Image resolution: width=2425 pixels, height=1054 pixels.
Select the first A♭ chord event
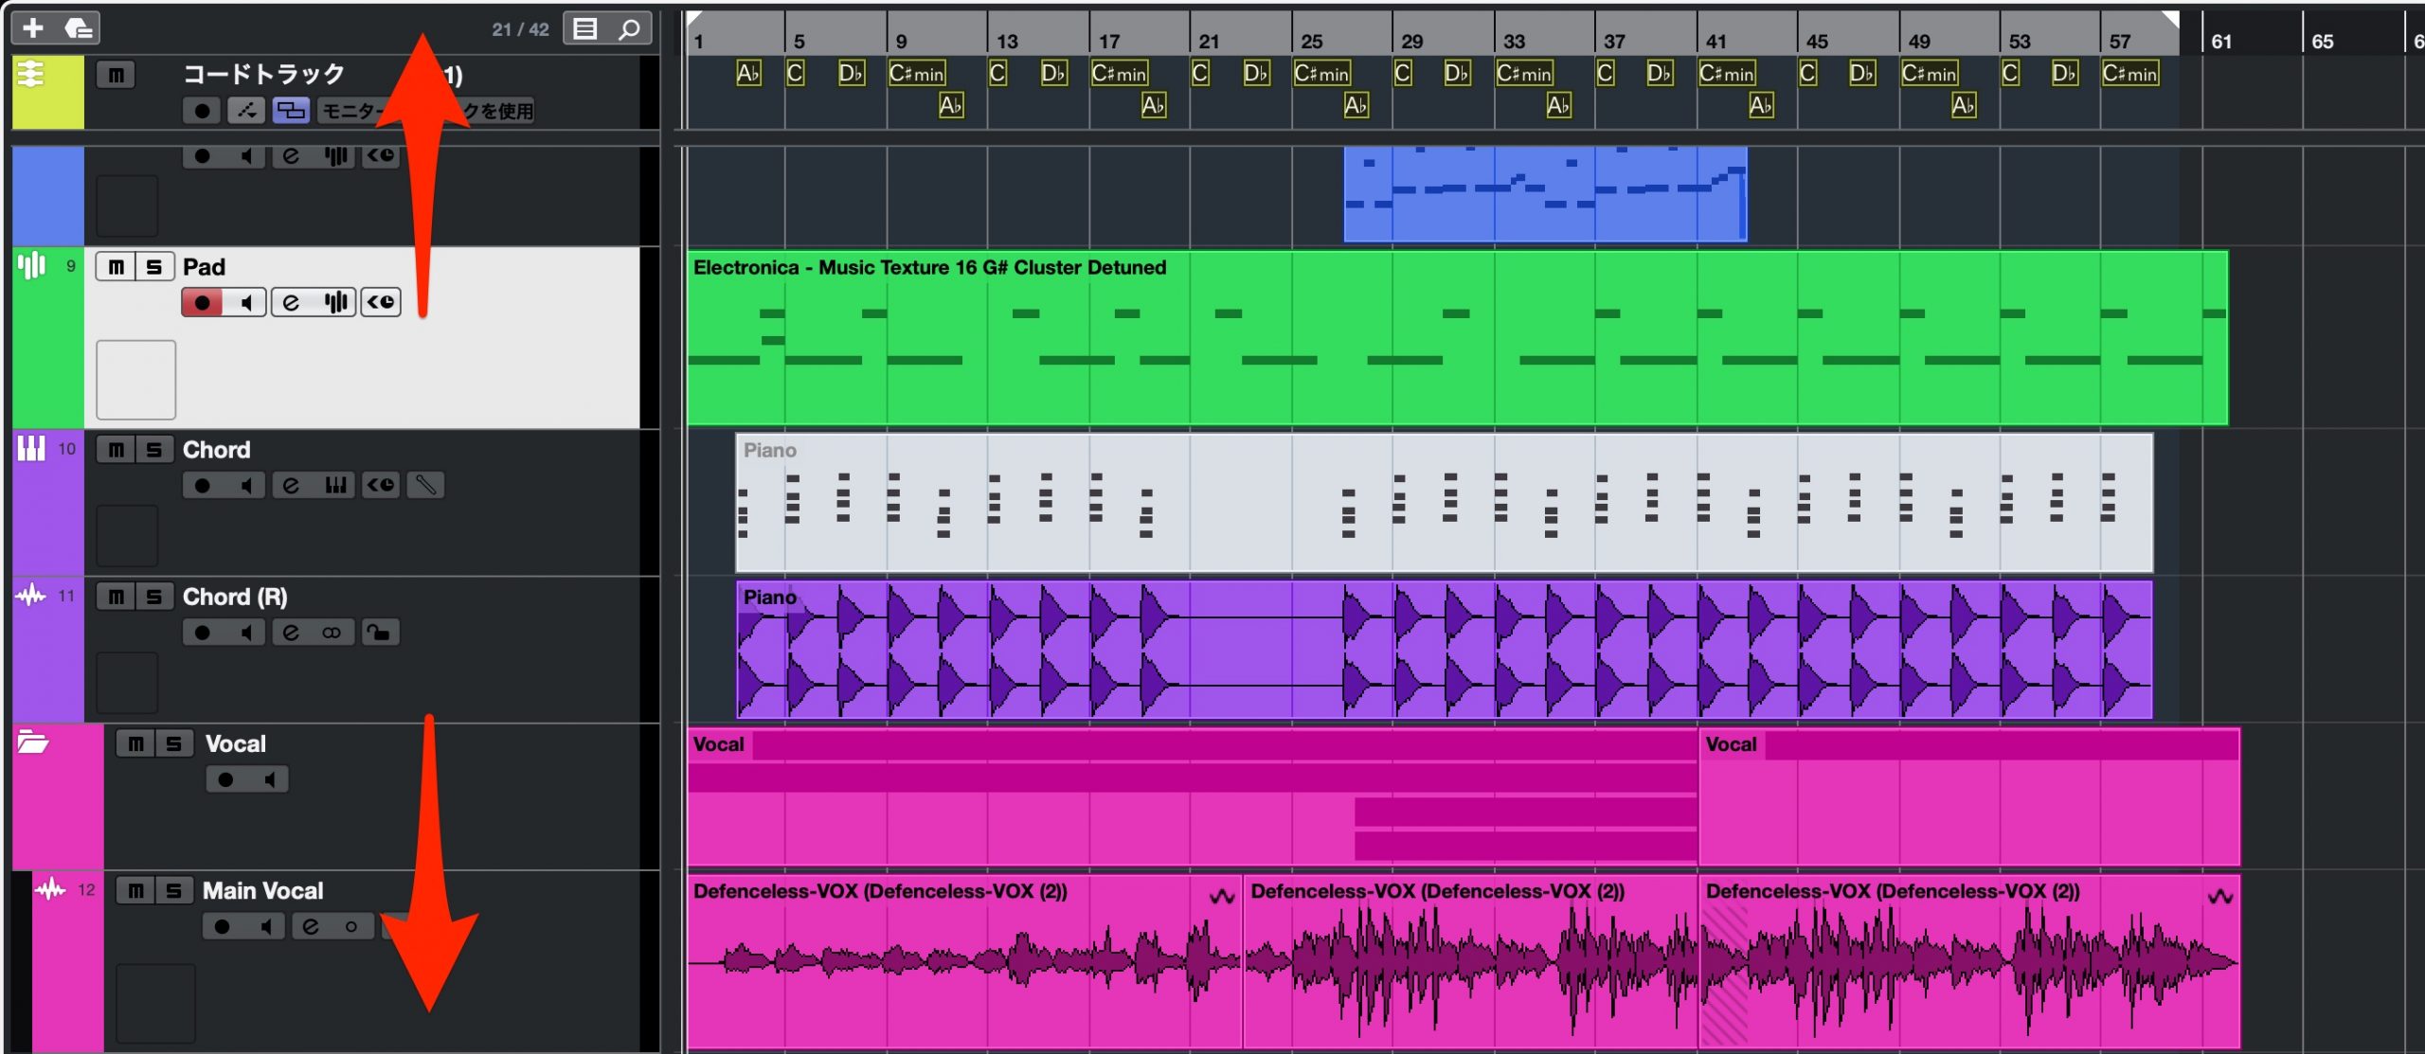pos(748,73)
